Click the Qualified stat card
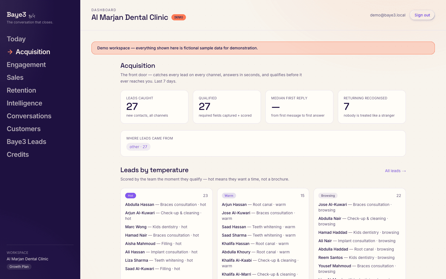 tap(227, 107)
